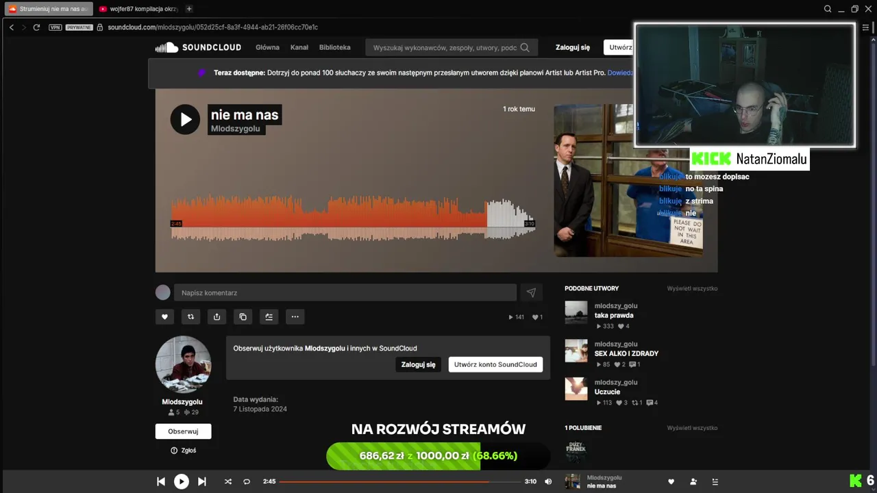Open the related track 'Uczucie'
The image size is (877, 493).
click(x=607, y=392)
